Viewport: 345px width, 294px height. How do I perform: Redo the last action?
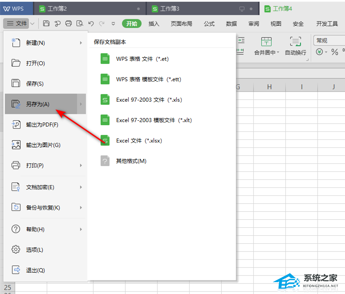[101, 23]
